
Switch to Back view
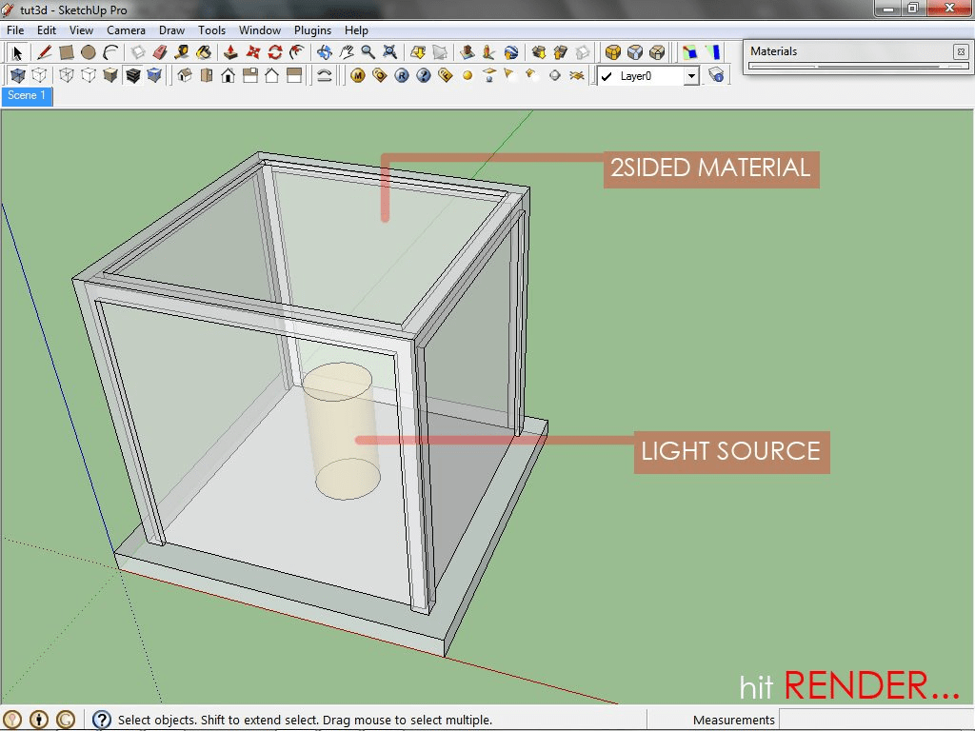(271, 76)
